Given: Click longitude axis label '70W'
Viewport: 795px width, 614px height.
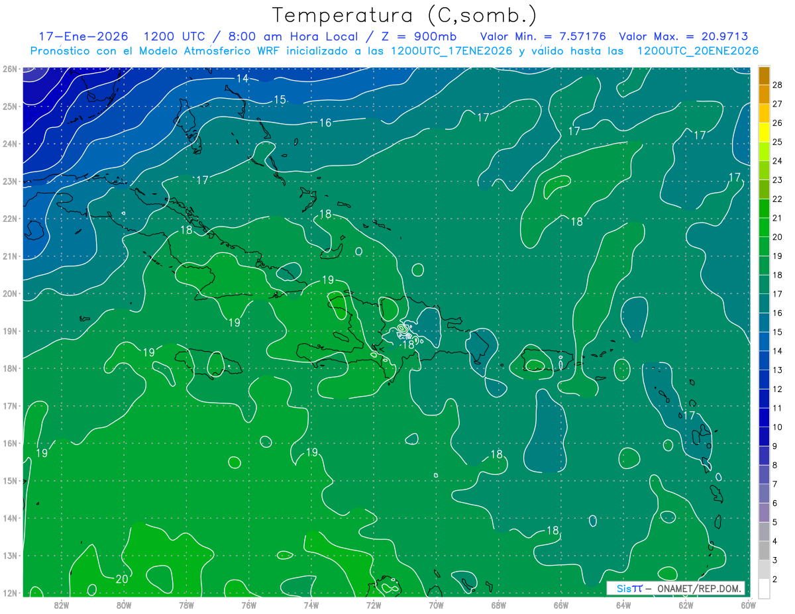Looking at the screenshot, I should [436, 605].
